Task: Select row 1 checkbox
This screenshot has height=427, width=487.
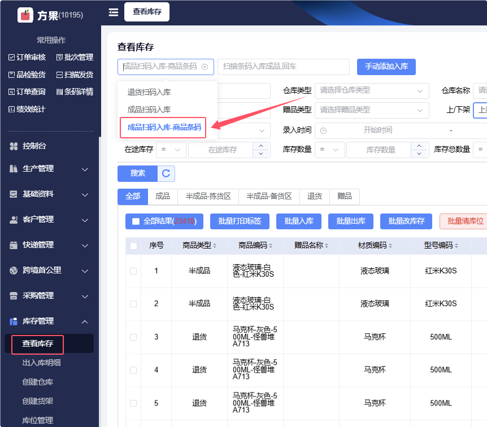Action: point(133,271)
